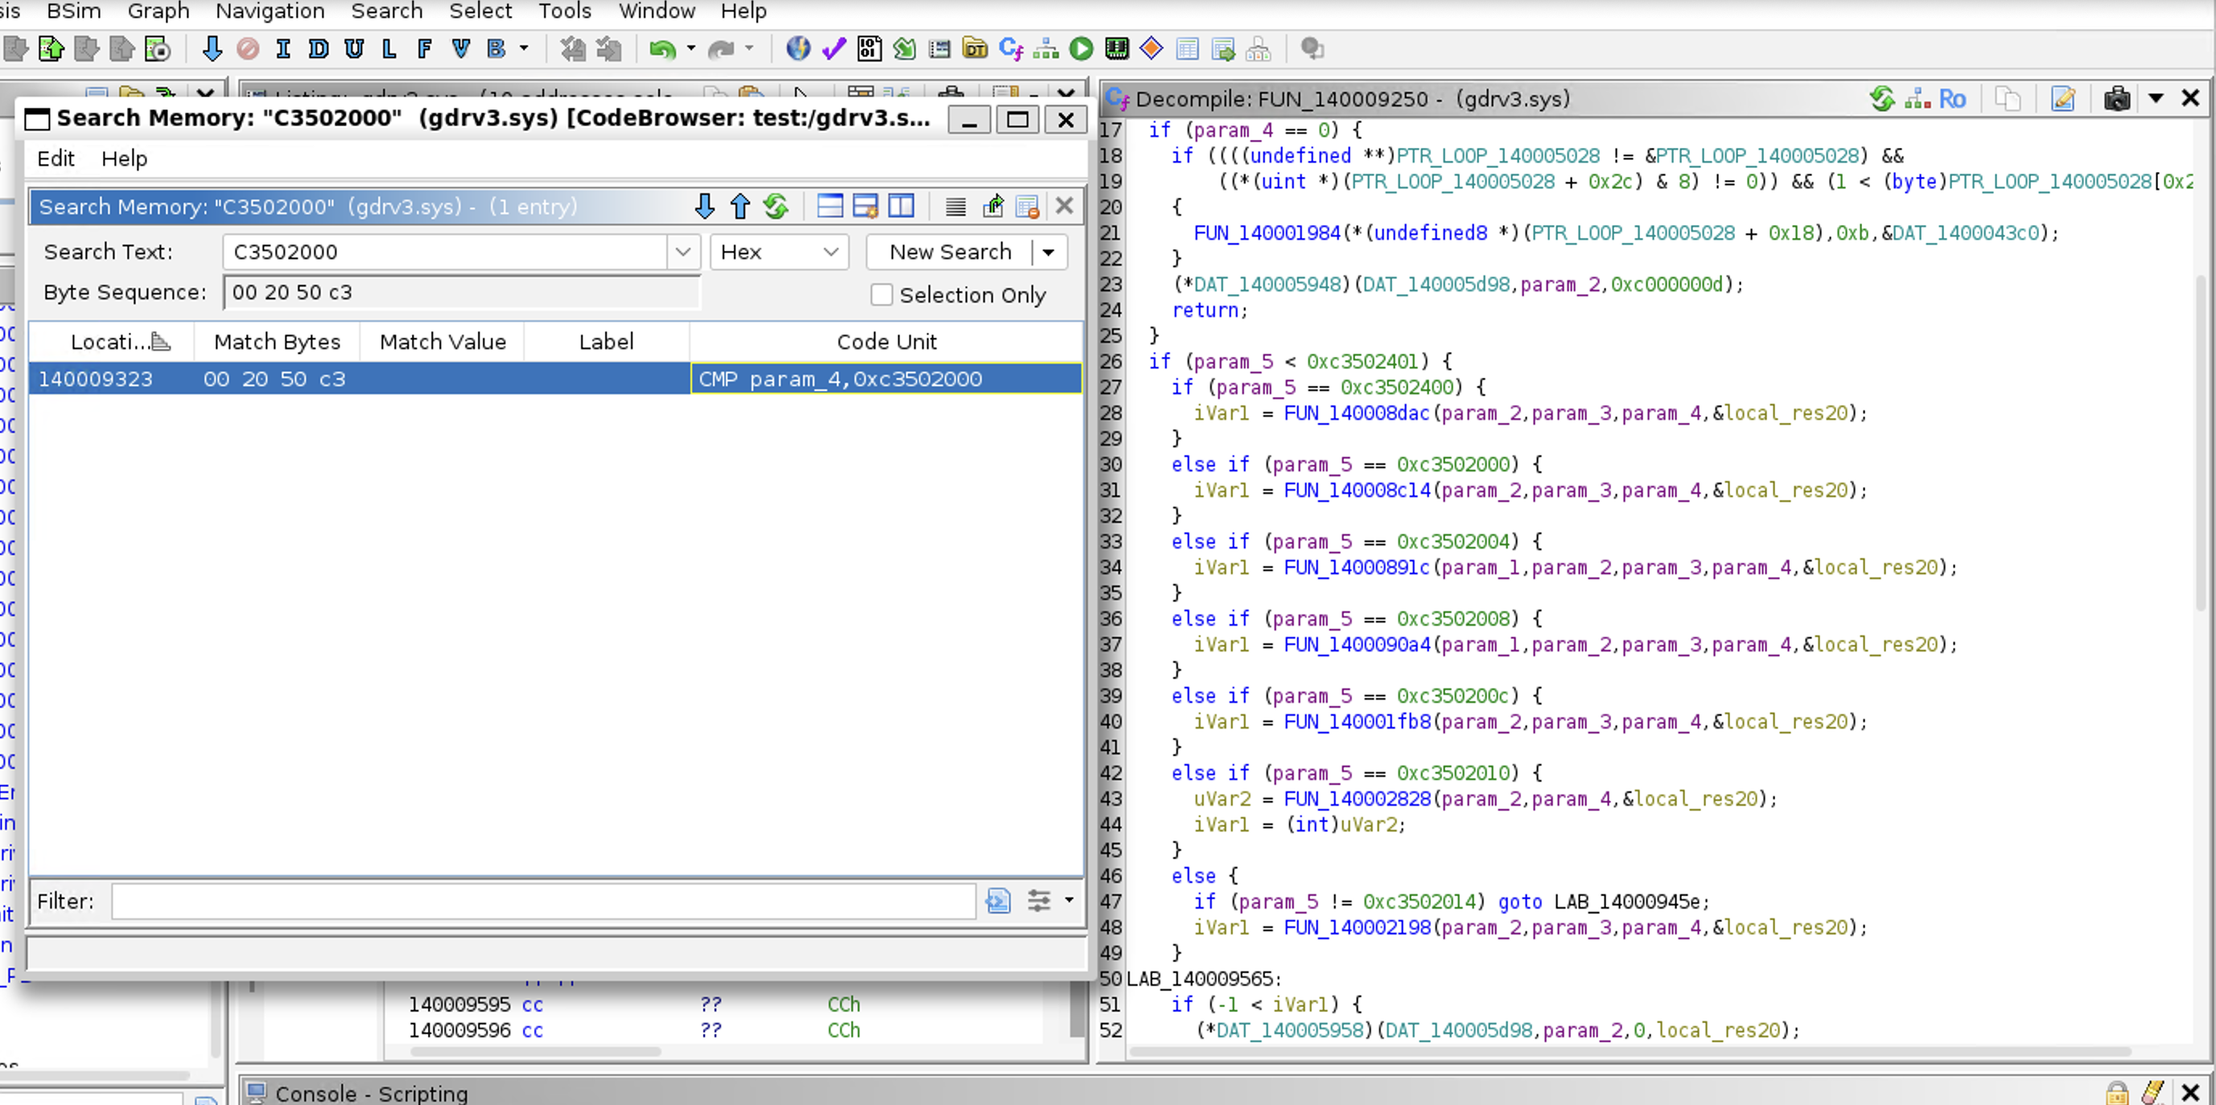2216x1105 pixels.
Task: Open the Navigation menu
Action: pos(270,11)
